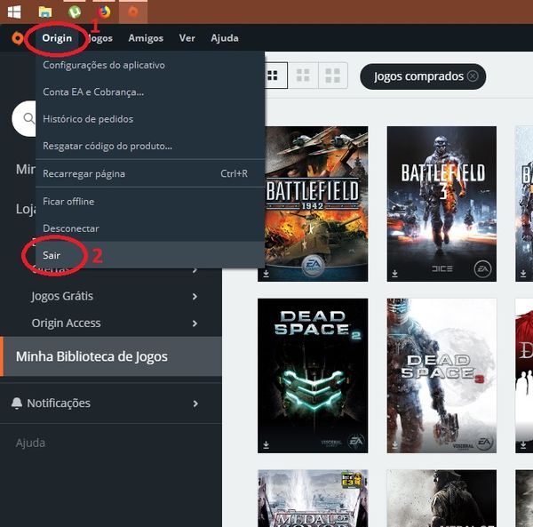Choose Ficar offline
The width and height of the screenshot is (533, 527).
click(x=150, y=201)
